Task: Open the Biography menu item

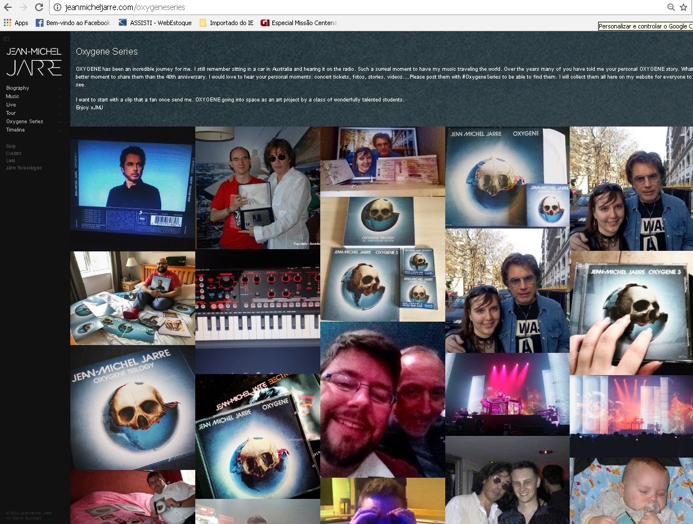Action: point(17,88)
